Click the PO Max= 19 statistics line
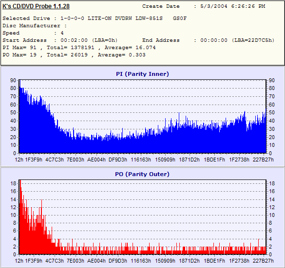Viewport: 285px width, 268px height. [74, 55]
